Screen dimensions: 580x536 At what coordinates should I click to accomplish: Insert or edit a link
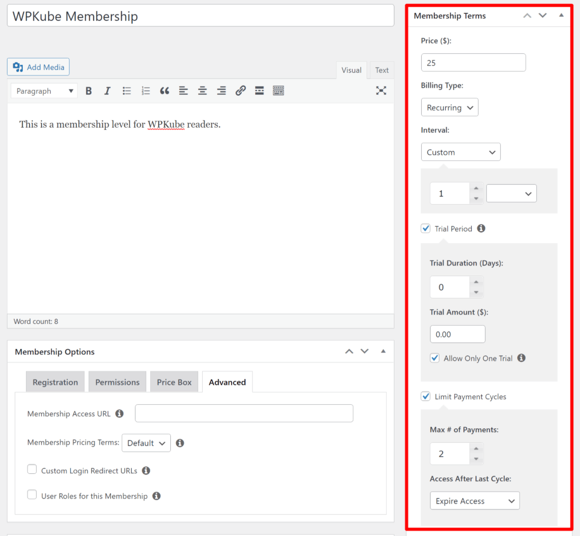pos(240,91)
